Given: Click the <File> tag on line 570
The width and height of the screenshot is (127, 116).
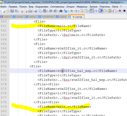Looking at the screenshot, I should 36,66.
